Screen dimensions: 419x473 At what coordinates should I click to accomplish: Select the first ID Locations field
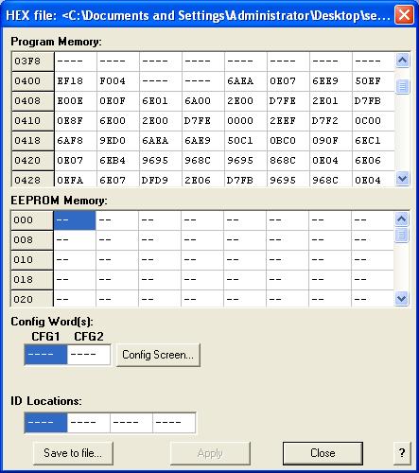(46, 423)
